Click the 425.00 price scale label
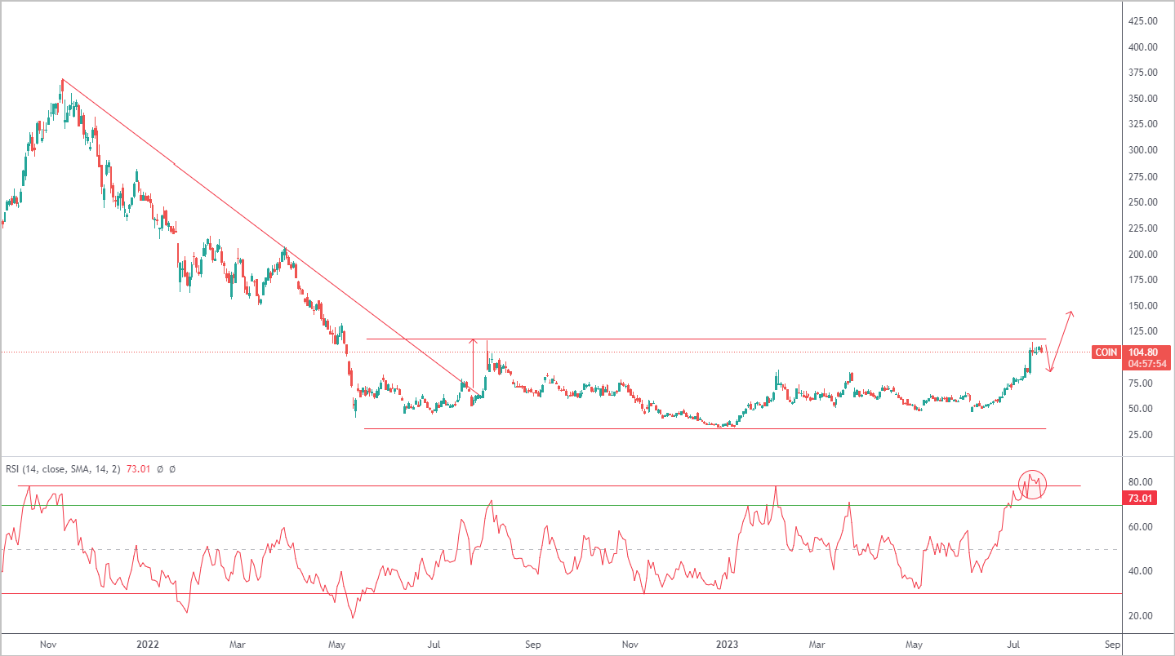Screen dimensions: 1175x656 (x=1141, y=21)
